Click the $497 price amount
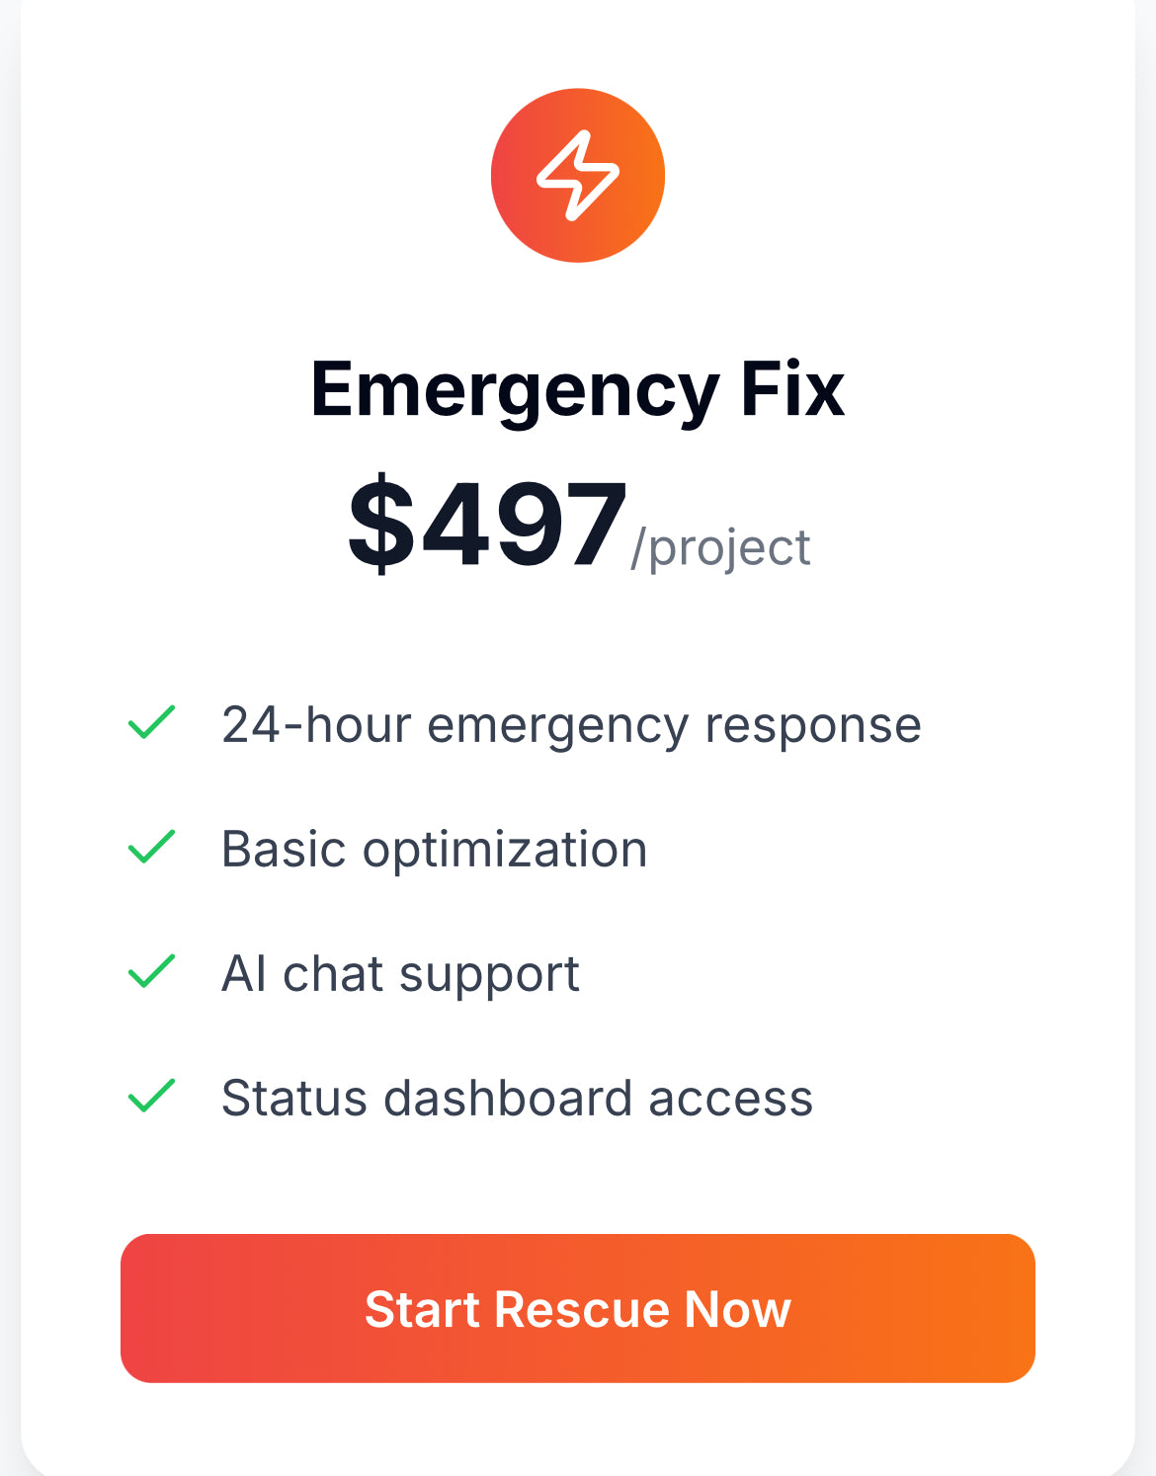 click(488, 524)
